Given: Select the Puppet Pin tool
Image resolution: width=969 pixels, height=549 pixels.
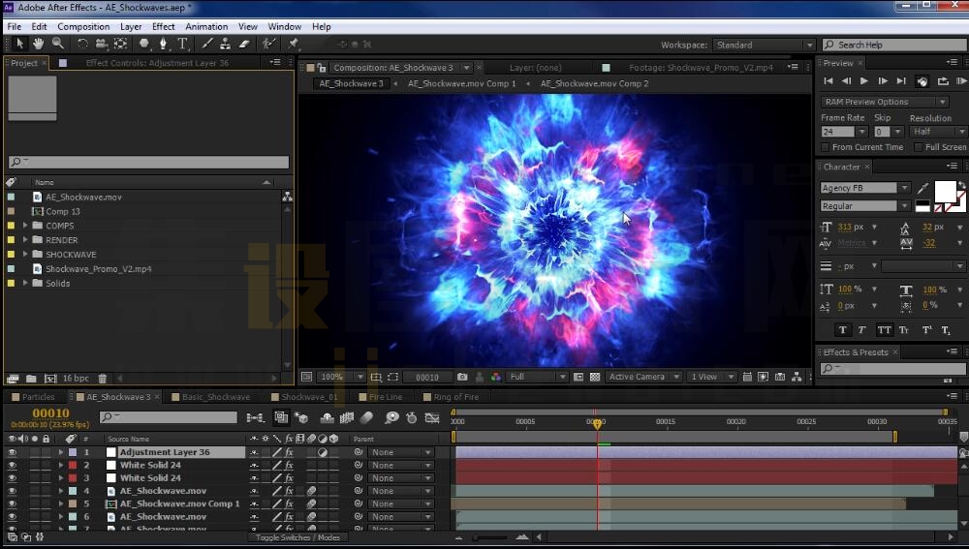Looking at the screenshot, I should [293, 44].
